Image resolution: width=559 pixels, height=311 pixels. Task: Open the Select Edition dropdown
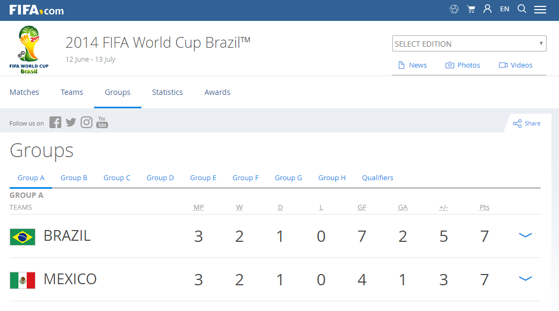pyautogui.click(x=469, y=44)
